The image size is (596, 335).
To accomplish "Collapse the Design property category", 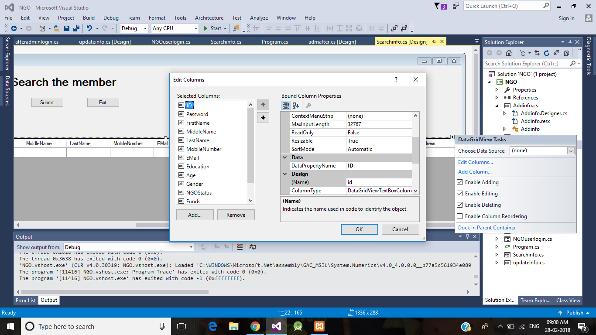I will (x=285, y=174).
